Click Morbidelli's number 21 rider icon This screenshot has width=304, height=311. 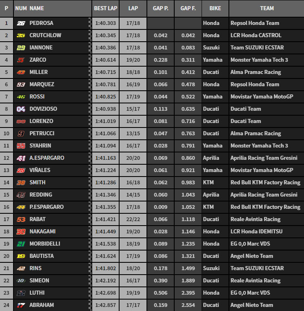point(21,244)
